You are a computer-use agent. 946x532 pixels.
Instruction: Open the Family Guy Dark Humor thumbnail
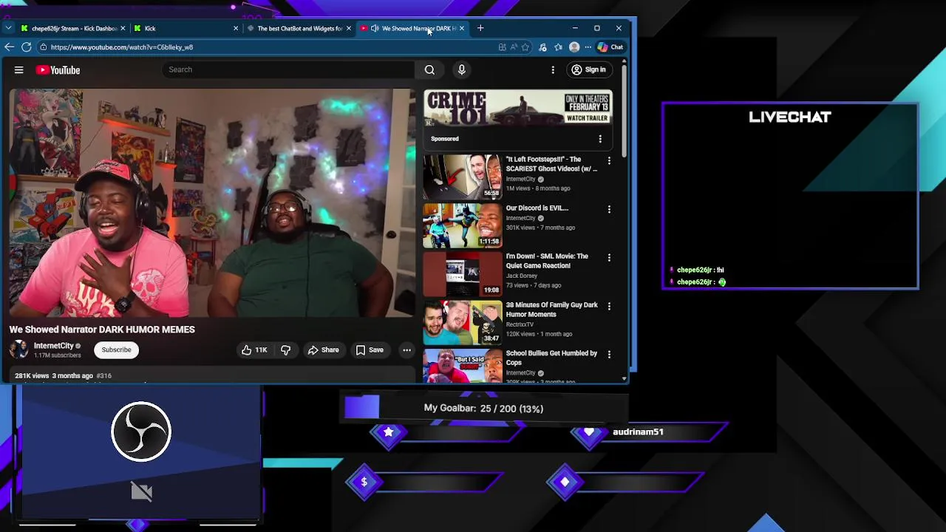pyautogui.click(x=463, y=321)
